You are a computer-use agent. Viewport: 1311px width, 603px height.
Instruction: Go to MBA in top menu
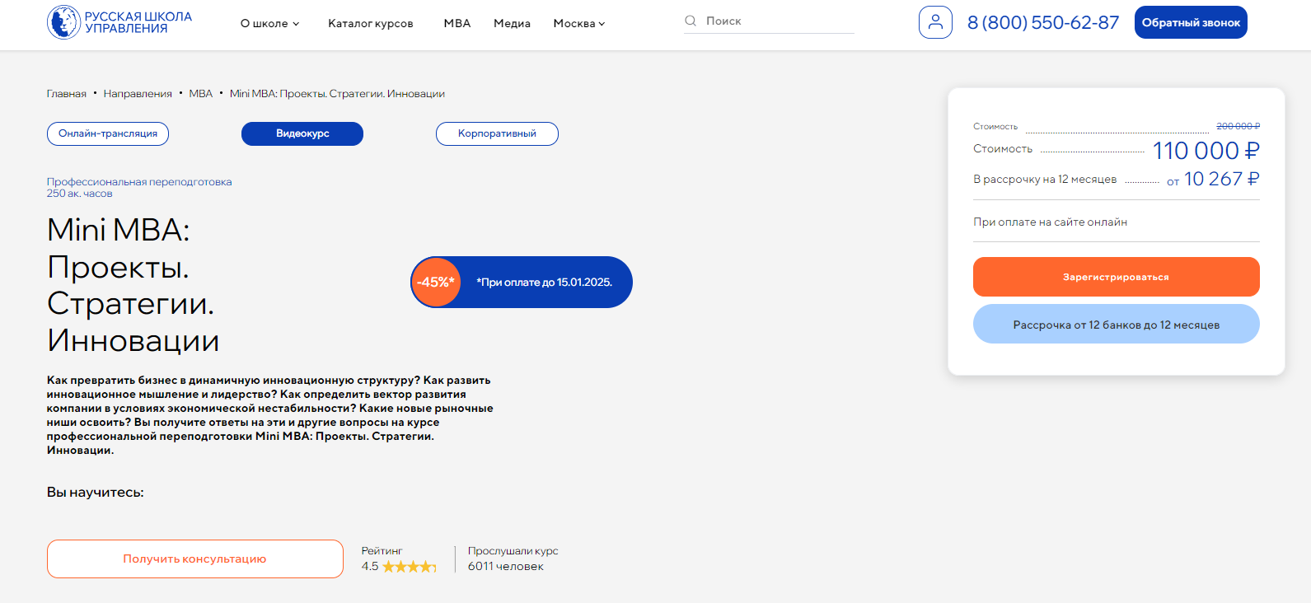coord(457,23)
